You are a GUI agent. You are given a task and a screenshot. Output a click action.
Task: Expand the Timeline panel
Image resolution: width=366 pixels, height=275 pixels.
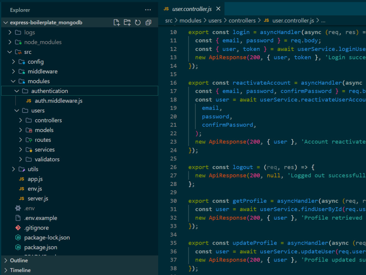click(x=6, y=270)
